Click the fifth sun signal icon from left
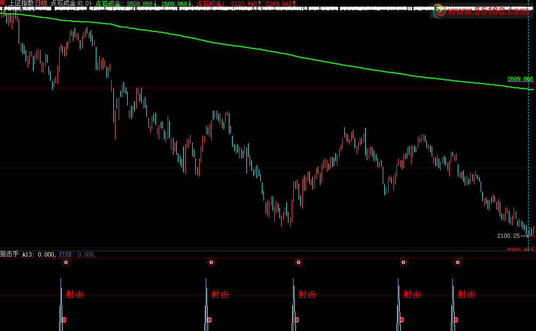This screenshot has width=536, height=331. (458, 262)
